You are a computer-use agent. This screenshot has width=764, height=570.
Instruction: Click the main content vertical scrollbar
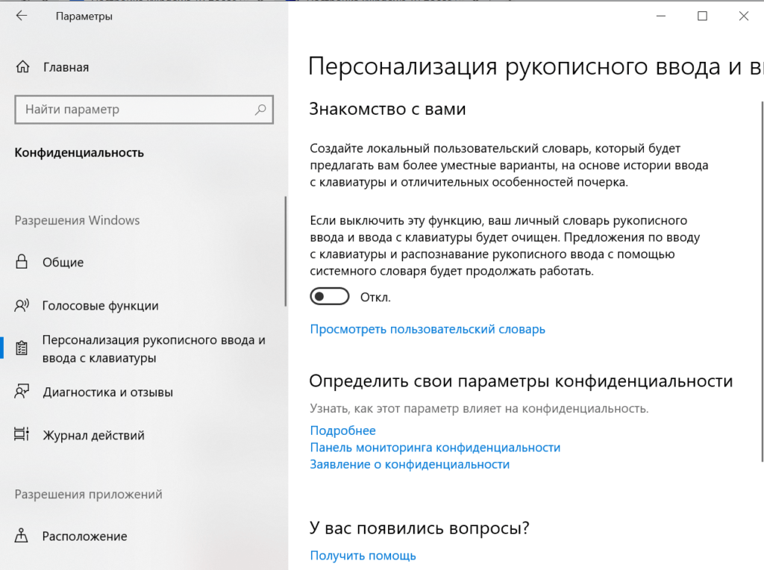[x=762, y=281]
